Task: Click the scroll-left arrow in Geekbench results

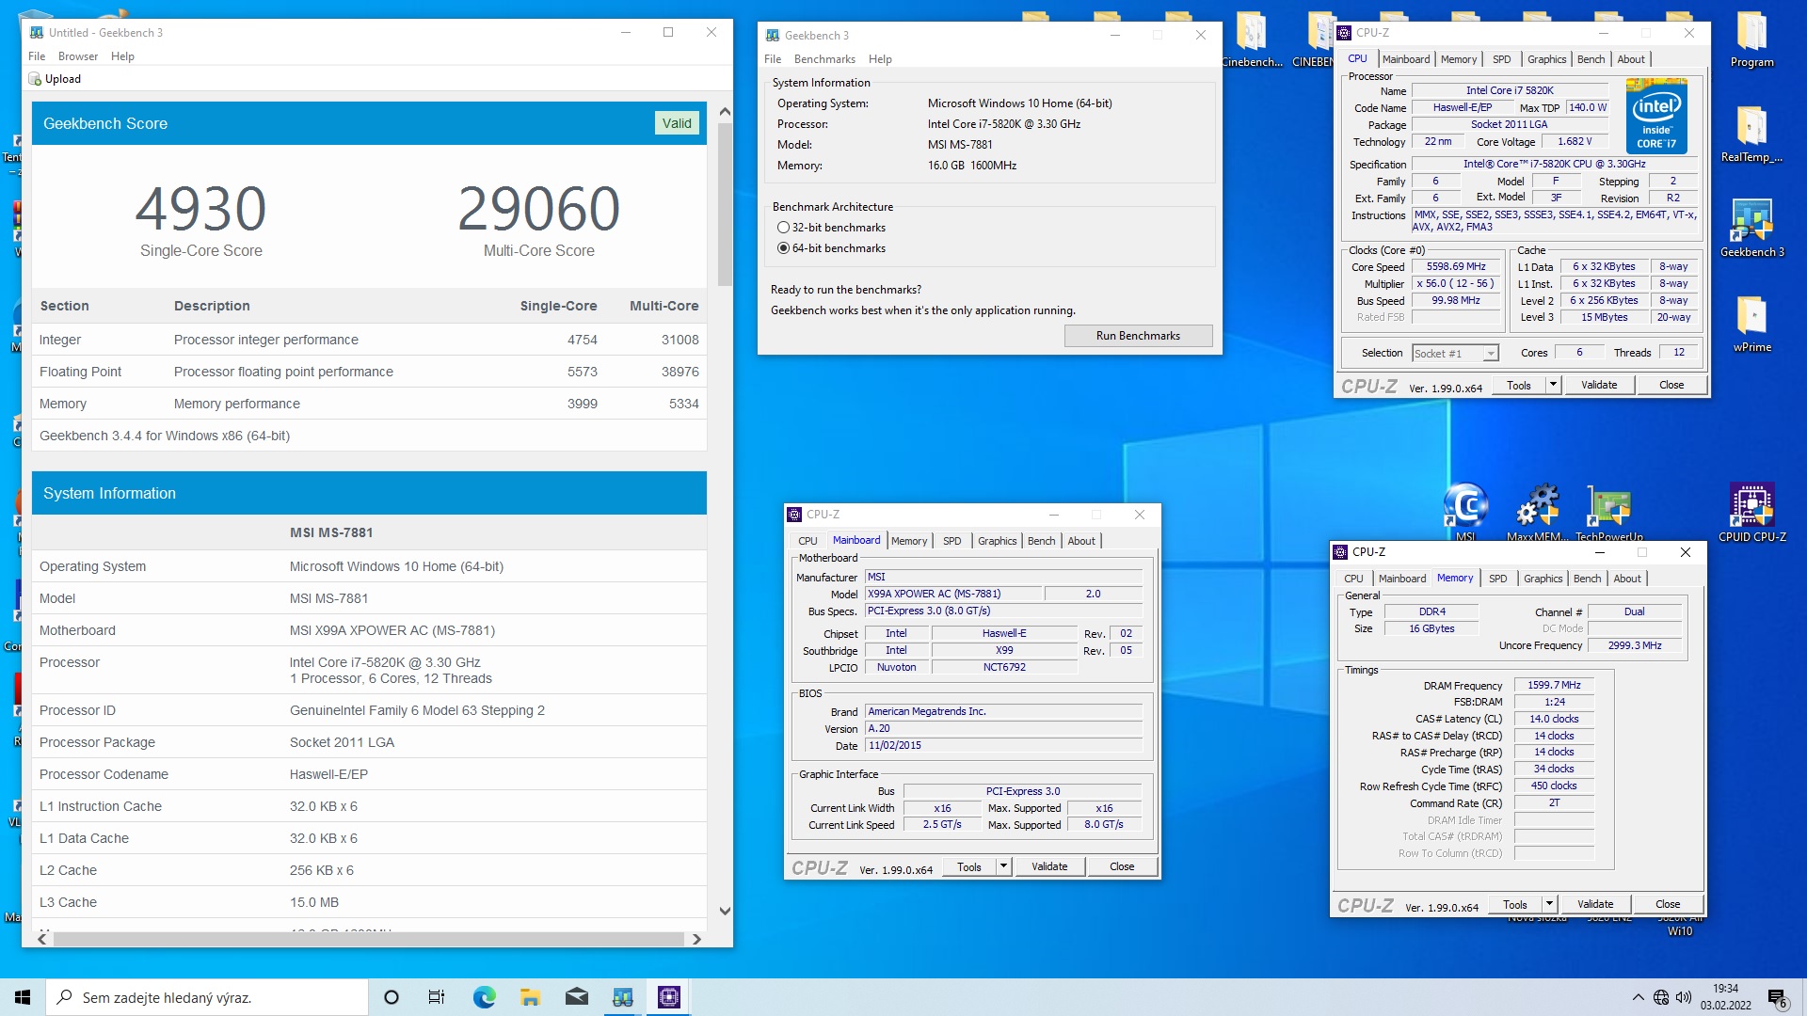Action: pos(42,939)
